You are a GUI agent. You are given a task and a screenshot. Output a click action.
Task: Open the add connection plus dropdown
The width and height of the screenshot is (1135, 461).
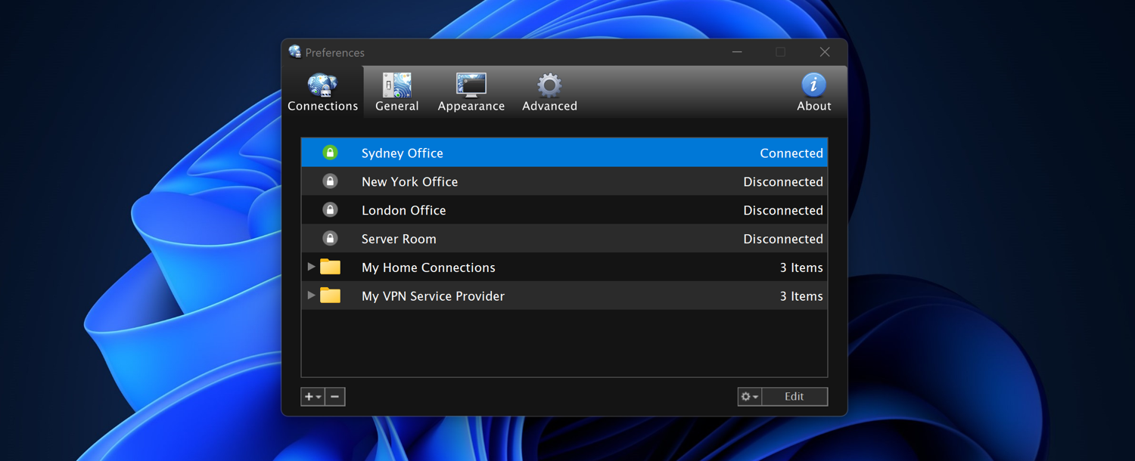pos(313,397)
